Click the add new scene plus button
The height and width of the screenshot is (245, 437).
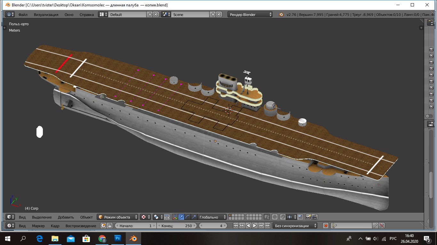coord(213,14)
